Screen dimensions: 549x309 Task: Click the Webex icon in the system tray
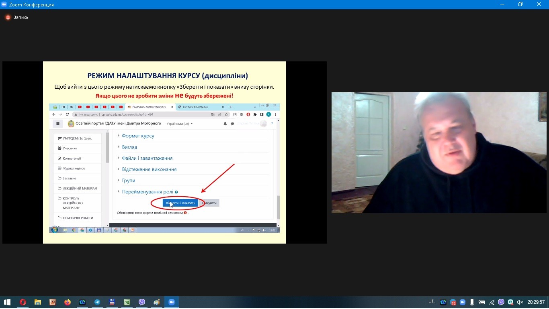443,302
